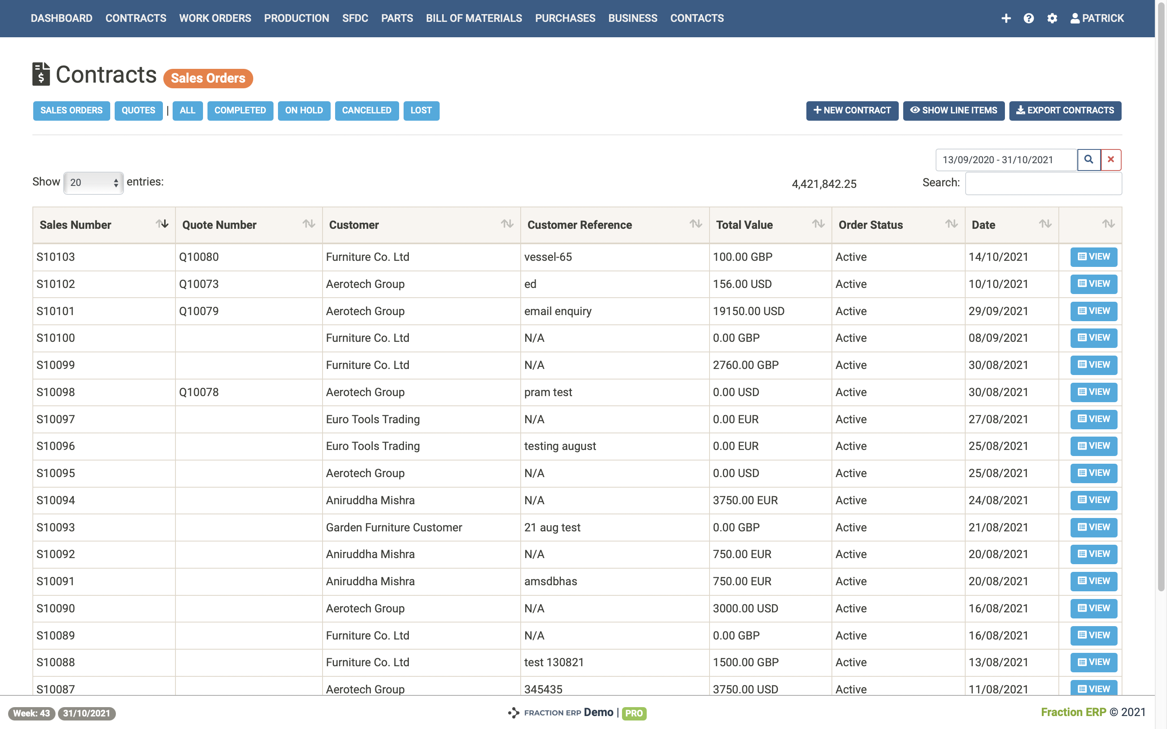Click the download icon on Export Contracts

[x=1020, y=111]
